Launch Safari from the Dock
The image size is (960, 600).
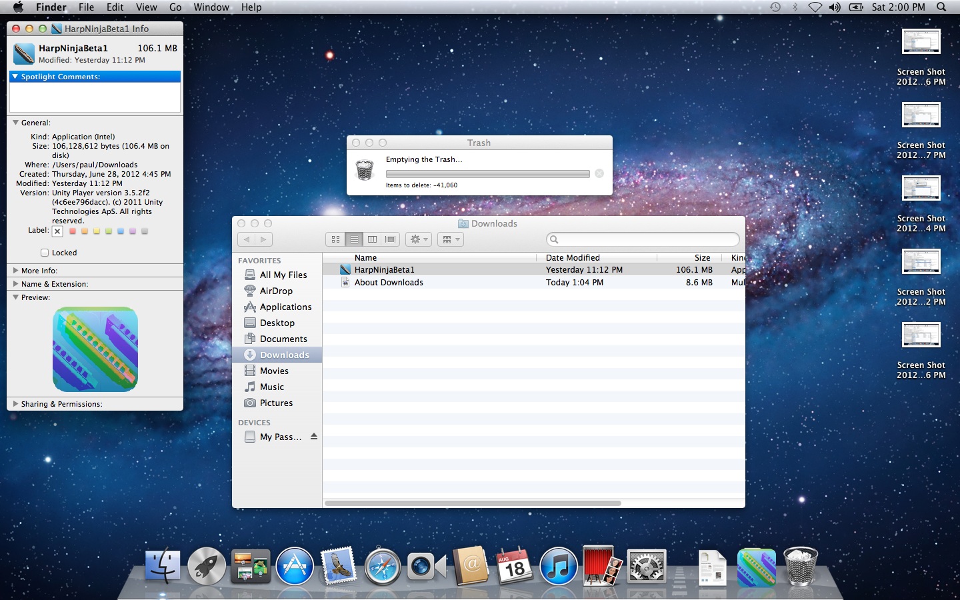(382, 567)
